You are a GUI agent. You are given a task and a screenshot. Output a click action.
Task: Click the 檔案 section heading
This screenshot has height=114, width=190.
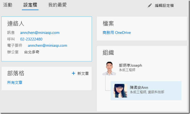(108, 24)
